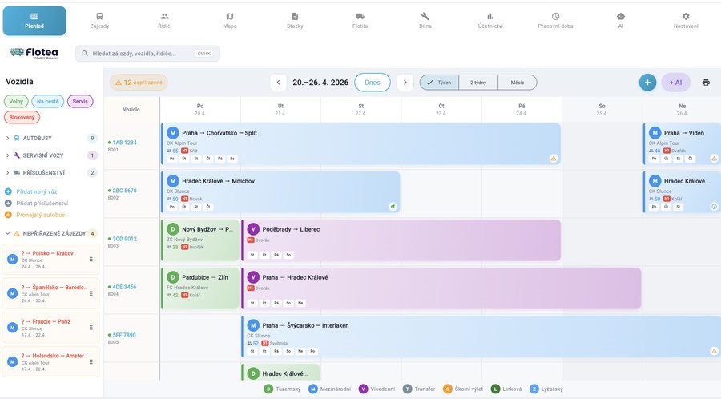Screen dimensions: 721x399
Task: Toggle the Volný status filter
Action: [16, 101]
